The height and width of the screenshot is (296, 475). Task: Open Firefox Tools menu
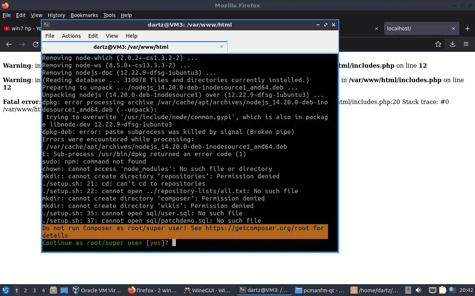pos(109,15)
